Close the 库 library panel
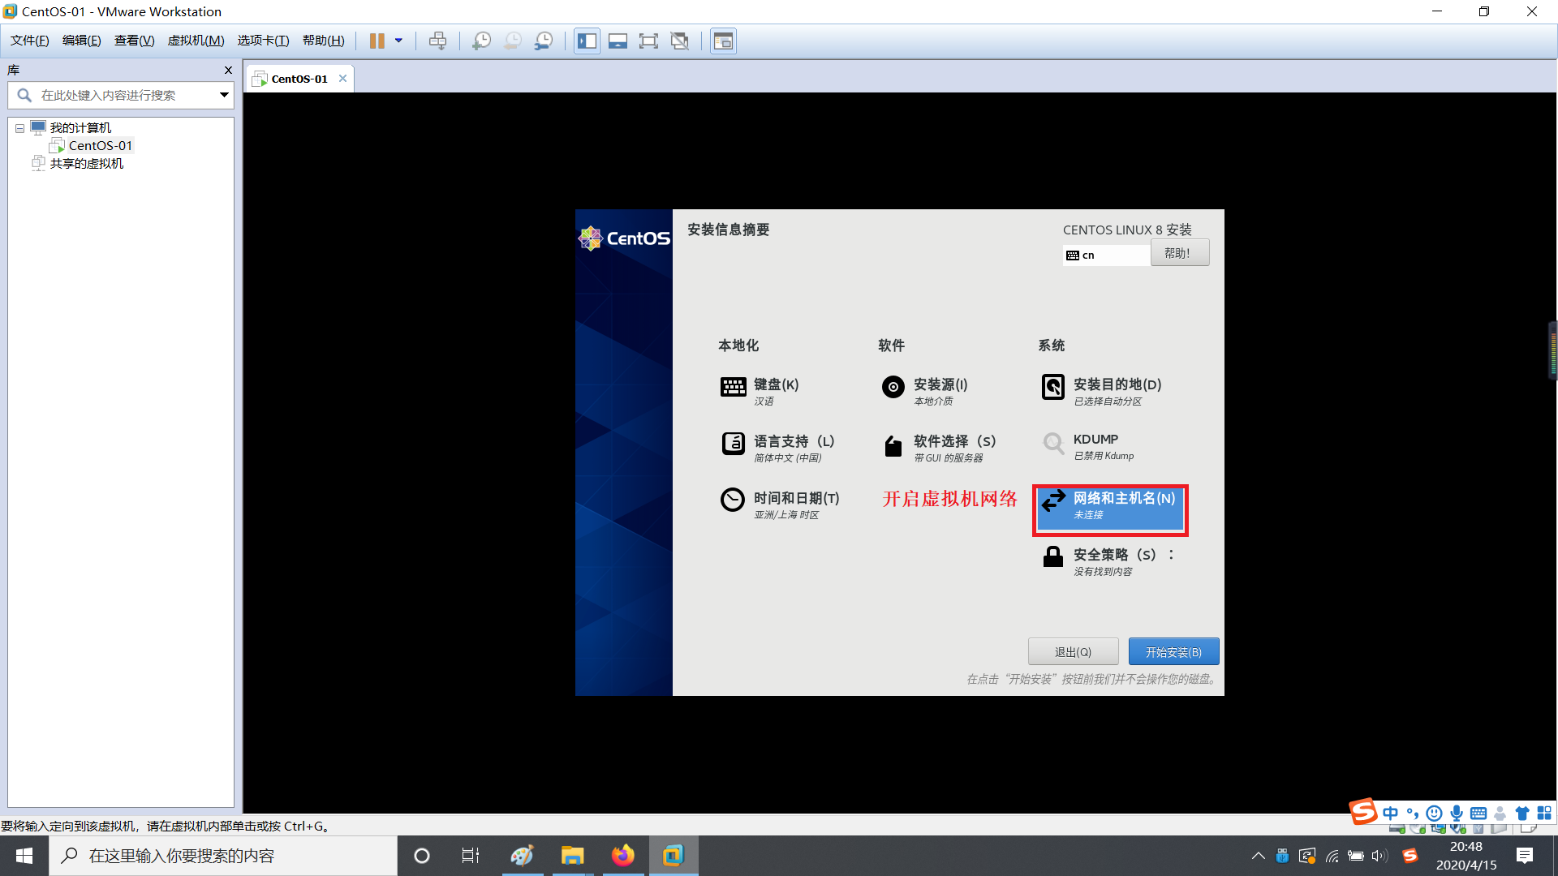This screenshot has width=1558, height=876. [228, 71]
